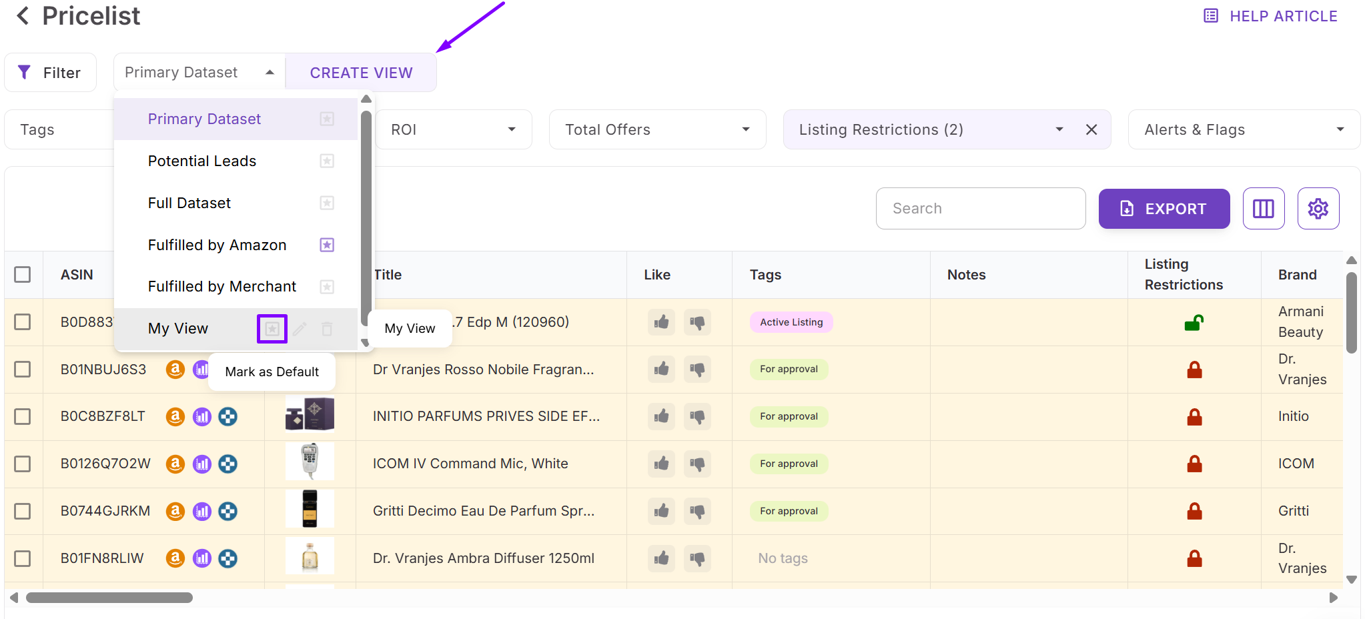This screenshot has height=619, width=1365.
Task: Click into the Search input field
Action: (x=980, y=209)
